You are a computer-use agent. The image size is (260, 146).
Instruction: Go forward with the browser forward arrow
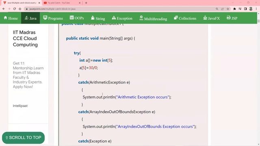[9, 9]
